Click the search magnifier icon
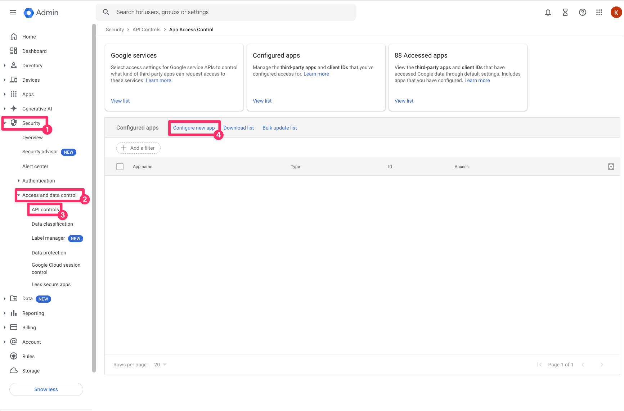Viewport: 624px width, 411px height. pyautogui.click(x=106, y=12)
